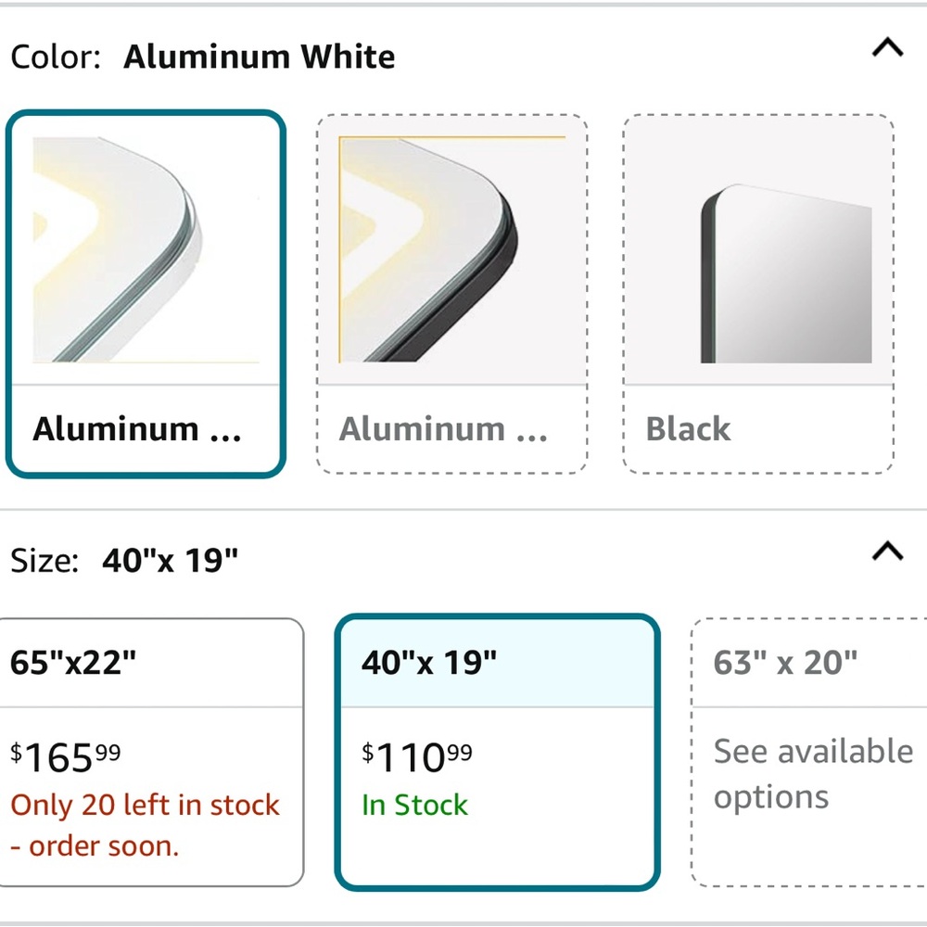Image resolution: width=927 pixels, height=927 pixels.
Task: Select the black-framed Aluminum color swatch
Action: click(452, 294)
